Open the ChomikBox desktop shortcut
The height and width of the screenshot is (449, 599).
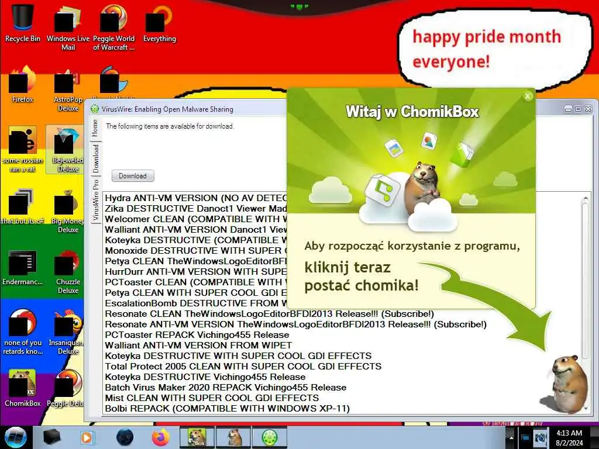(22, 388)
